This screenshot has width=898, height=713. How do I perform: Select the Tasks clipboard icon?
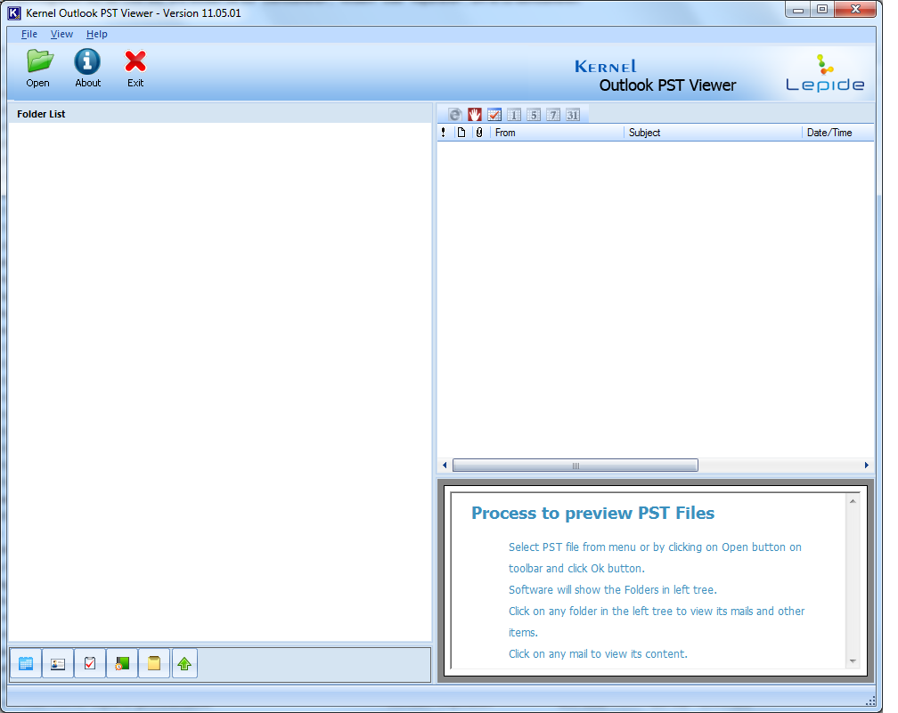tap(90, 663)
